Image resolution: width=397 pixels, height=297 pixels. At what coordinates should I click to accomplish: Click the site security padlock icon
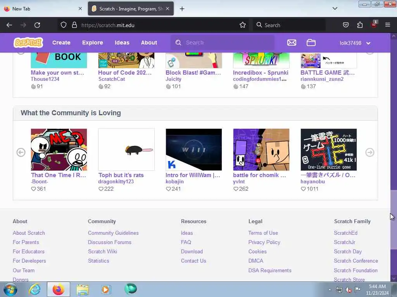coord(74,25)
